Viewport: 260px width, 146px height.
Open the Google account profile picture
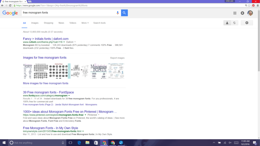click(250, 13)
